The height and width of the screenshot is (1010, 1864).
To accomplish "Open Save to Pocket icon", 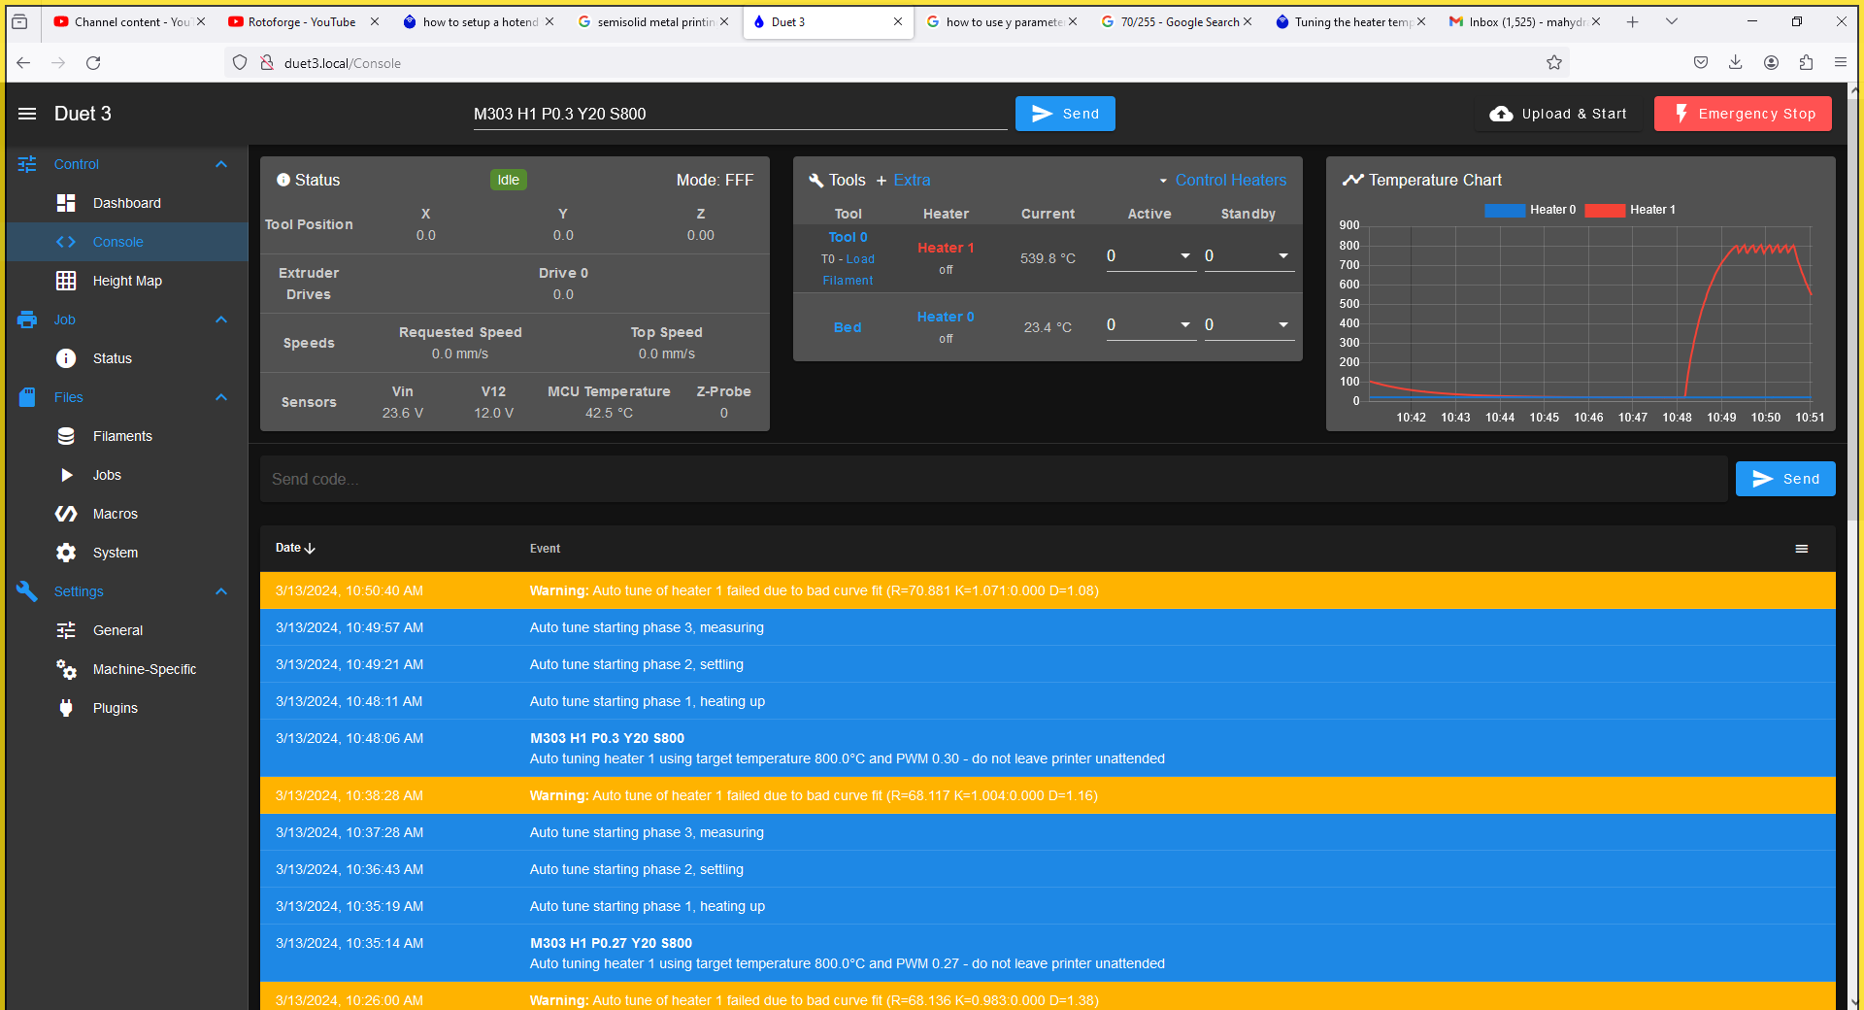I will 1701,63.
